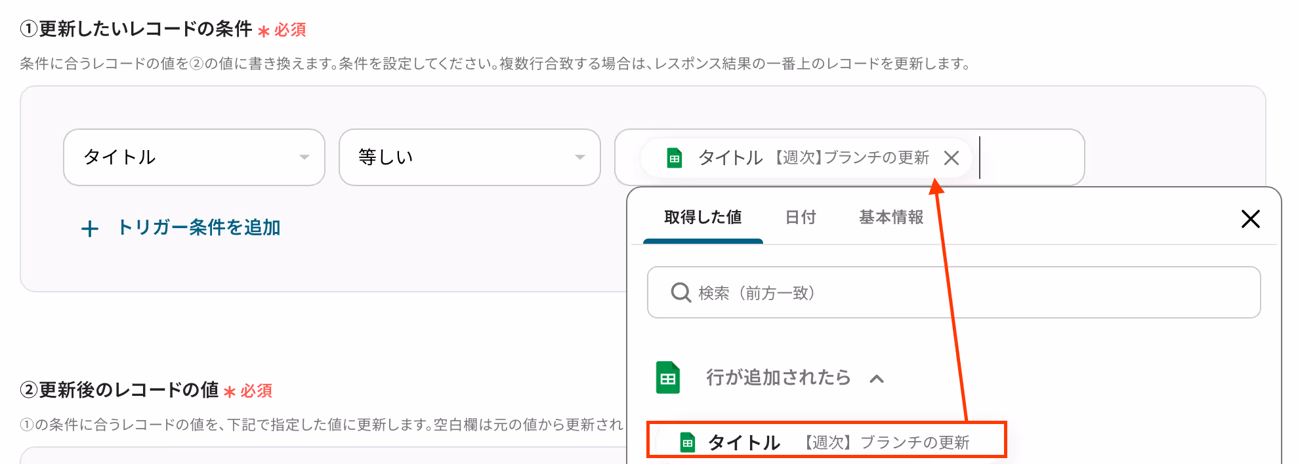Click the small Sheets icon in タイトル list item
The width and height of the screenshot is (1298, 464).
click(688, 442)
